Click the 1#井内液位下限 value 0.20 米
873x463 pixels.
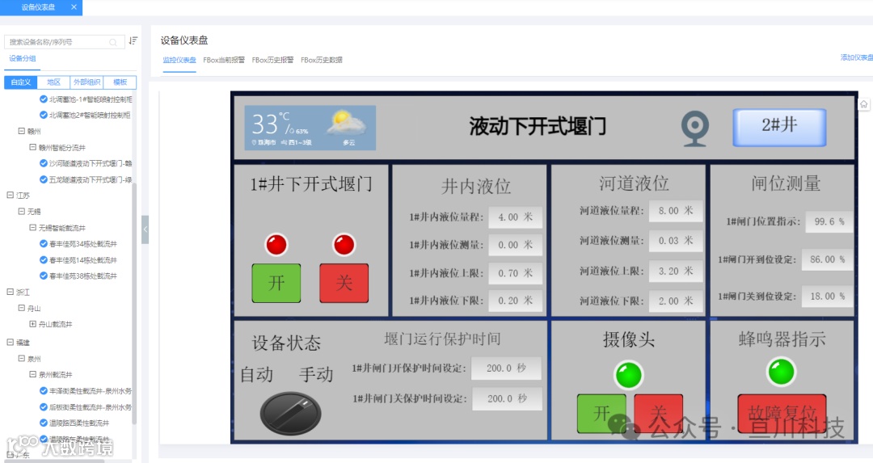pos(516,301)
